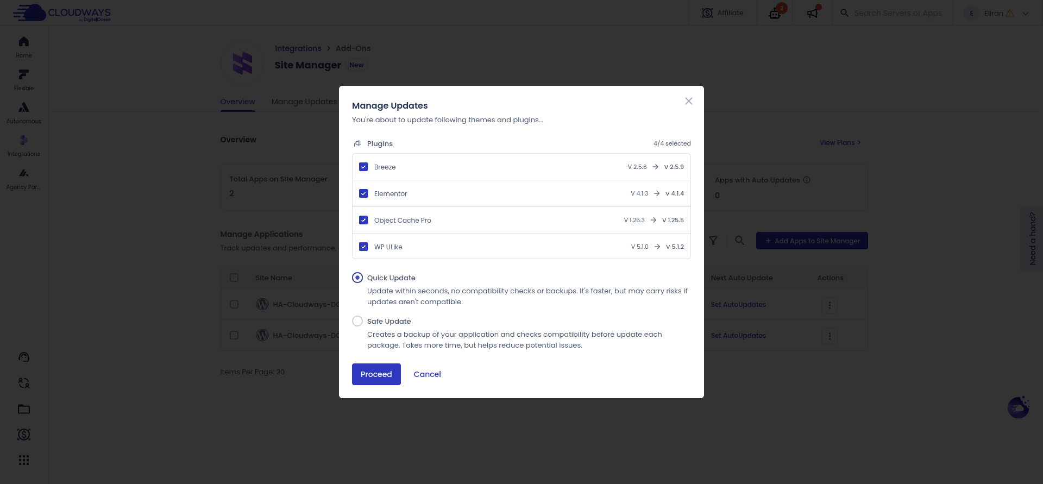The height and width of the screenshot is (484, 1043).
Task: Switch to the Manage Updates tab
Action: [x=304, y=102]
